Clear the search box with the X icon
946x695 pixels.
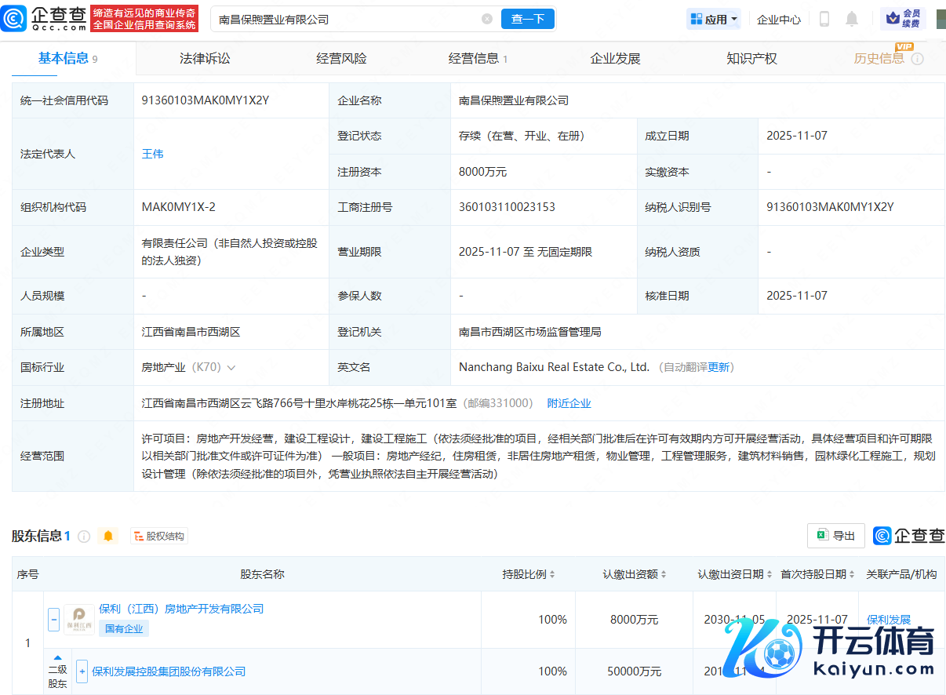tap(487, 19)
